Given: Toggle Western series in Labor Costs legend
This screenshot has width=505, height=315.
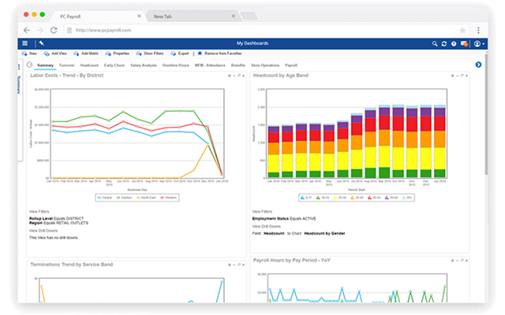Looking at the screenshot, I should (x=168, y=198).
